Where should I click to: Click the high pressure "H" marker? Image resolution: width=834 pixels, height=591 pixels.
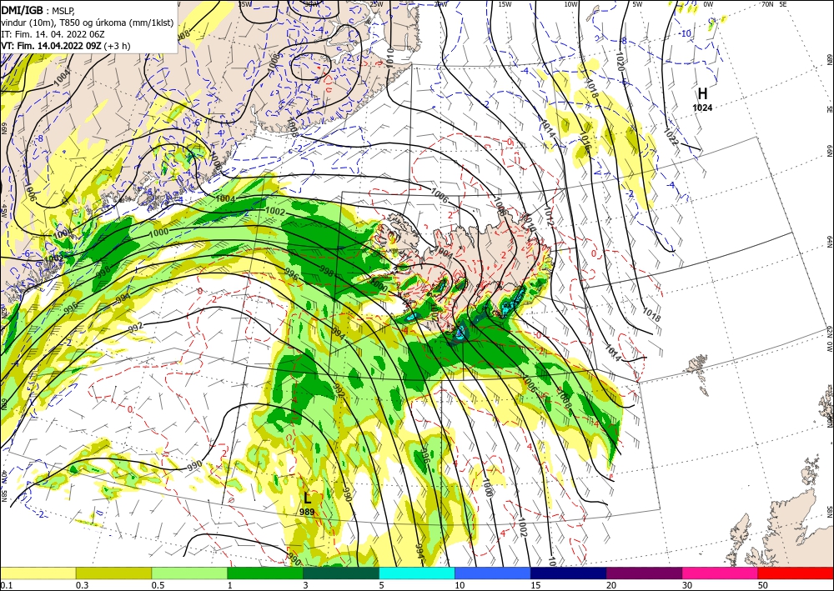(702, 94)
